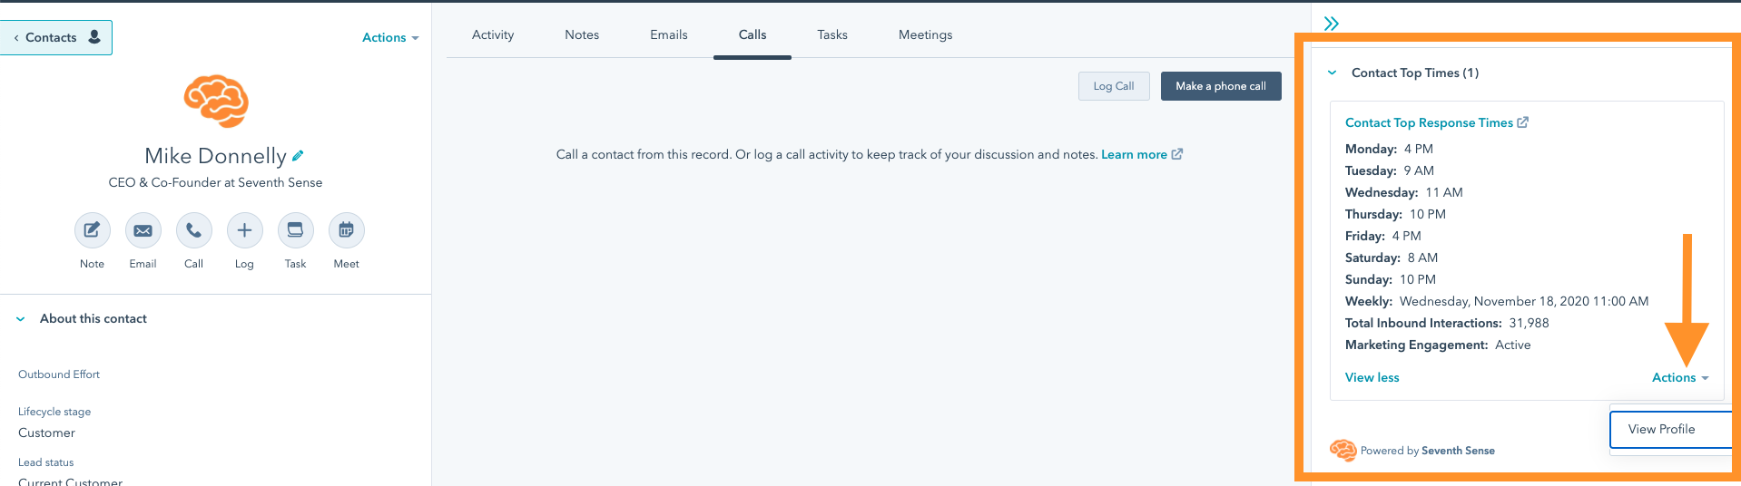Image resolution: width=1741 pixels, height=486 pixels.
Task: Collapse the About this contact section
Action: click(21, 319)
